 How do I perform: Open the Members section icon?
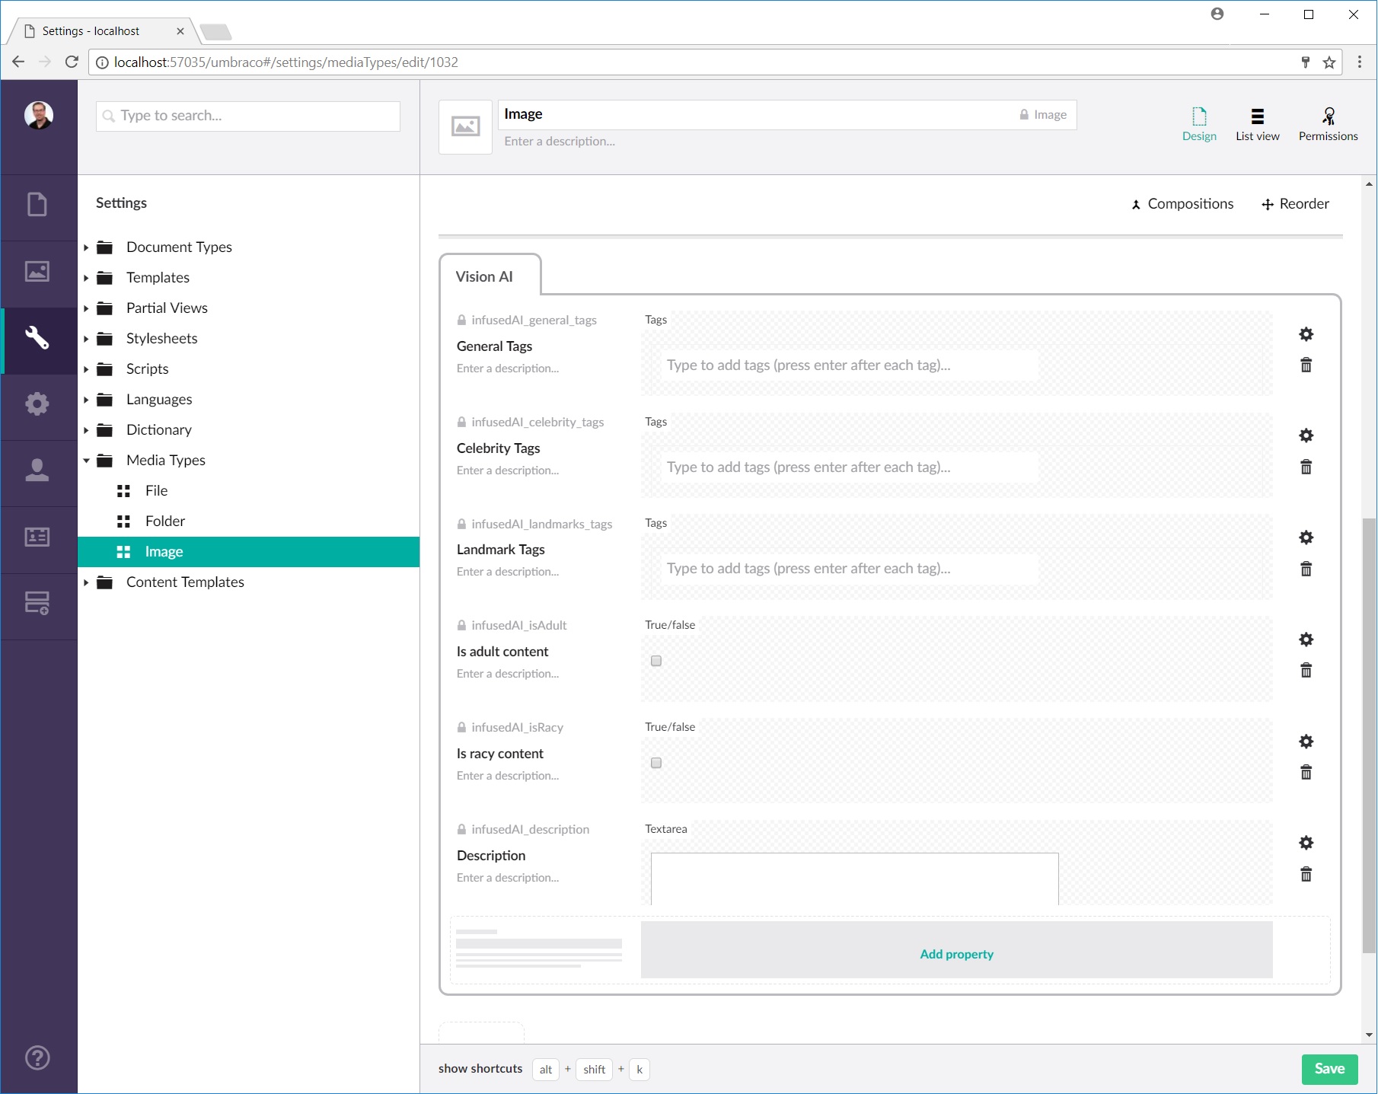pyautogui.click(x=37, y=537)
